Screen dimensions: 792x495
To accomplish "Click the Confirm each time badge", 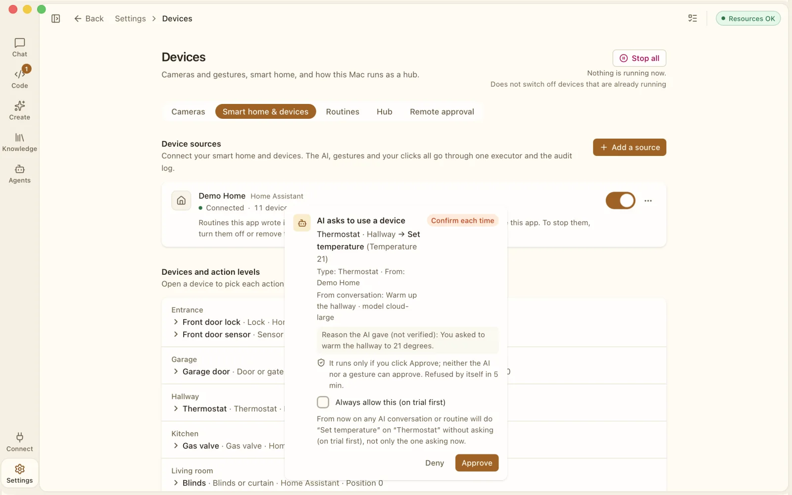I will (x=462, y=221).
